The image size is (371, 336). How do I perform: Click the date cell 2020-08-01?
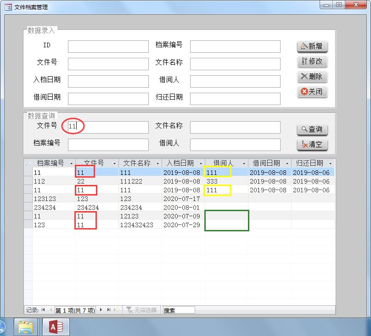(x=183, y=207)
